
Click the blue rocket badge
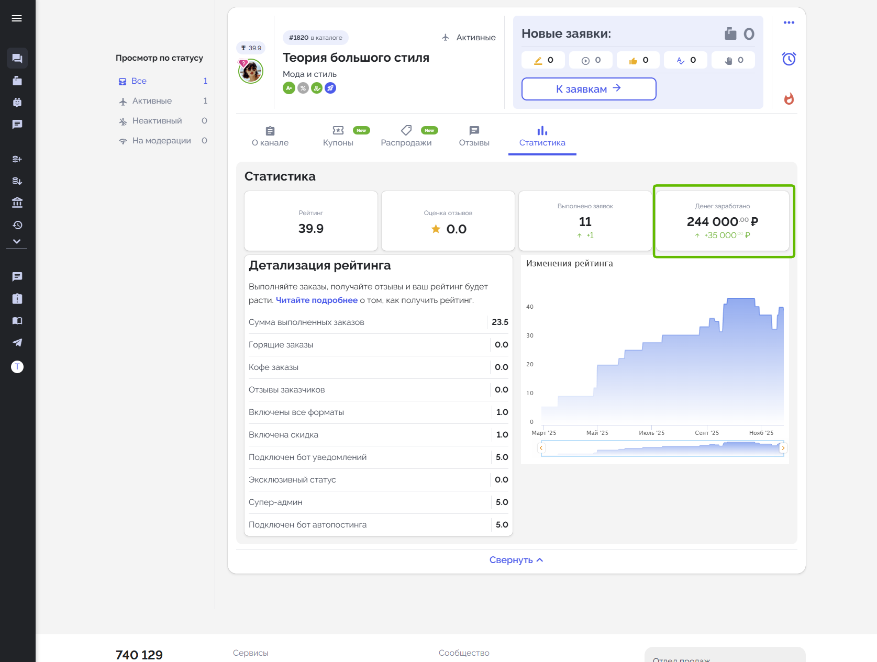[x=330, y=88]
